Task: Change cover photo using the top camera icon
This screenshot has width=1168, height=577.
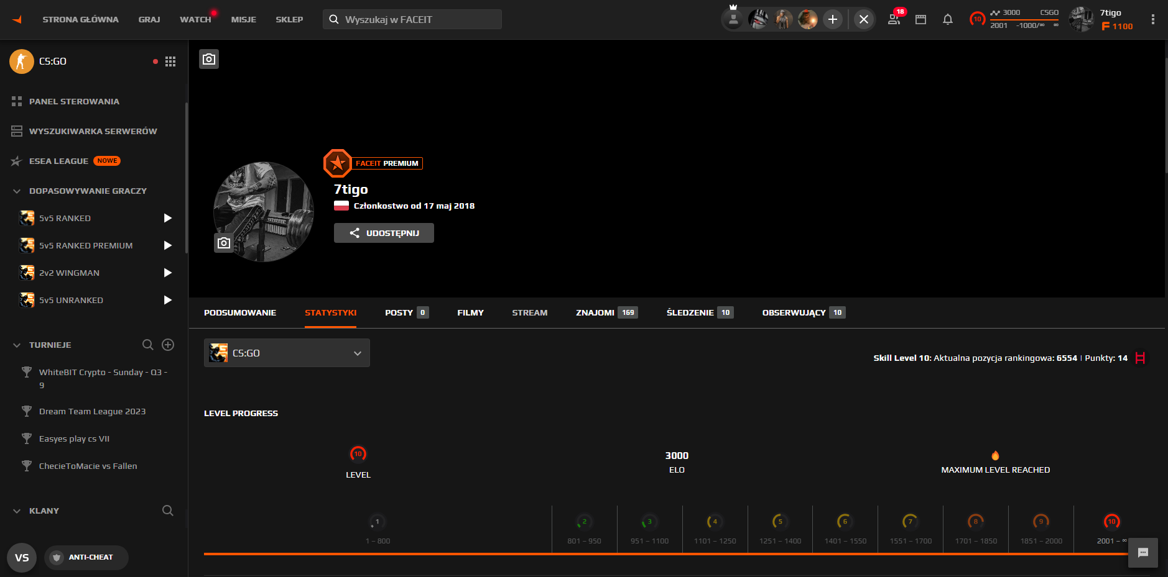Action: coord(209,59)
